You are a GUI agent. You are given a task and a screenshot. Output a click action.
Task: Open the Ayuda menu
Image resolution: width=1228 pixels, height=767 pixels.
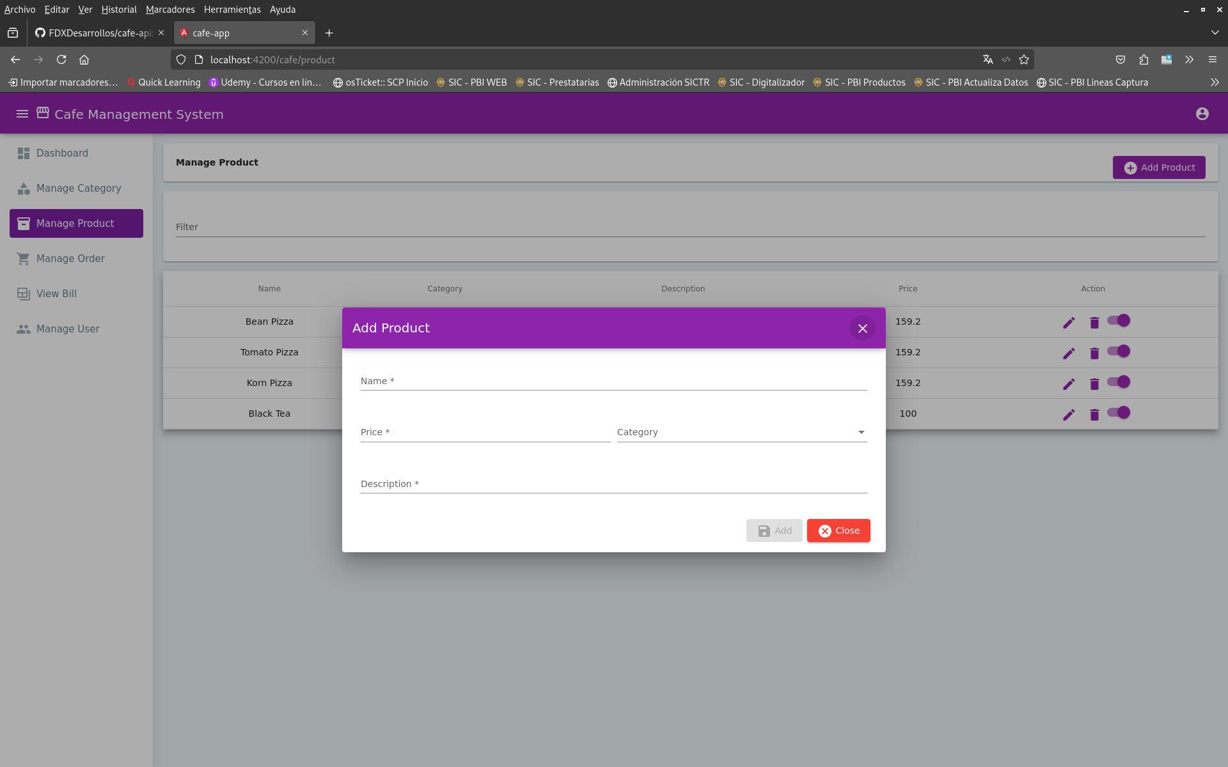(283, 10)
